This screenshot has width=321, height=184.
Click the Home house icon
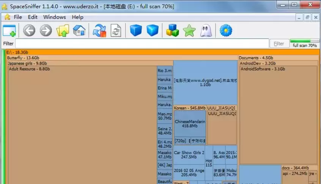[79, 31]
